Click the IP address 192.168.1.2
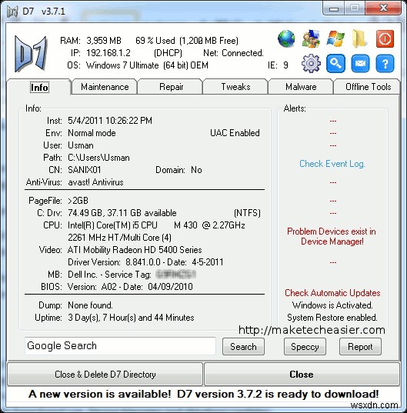Screen dimensions: 407x413 coord(108,53)
